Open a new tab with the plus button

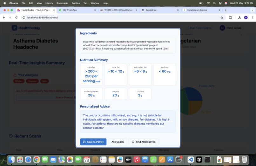tap(226, 10)
